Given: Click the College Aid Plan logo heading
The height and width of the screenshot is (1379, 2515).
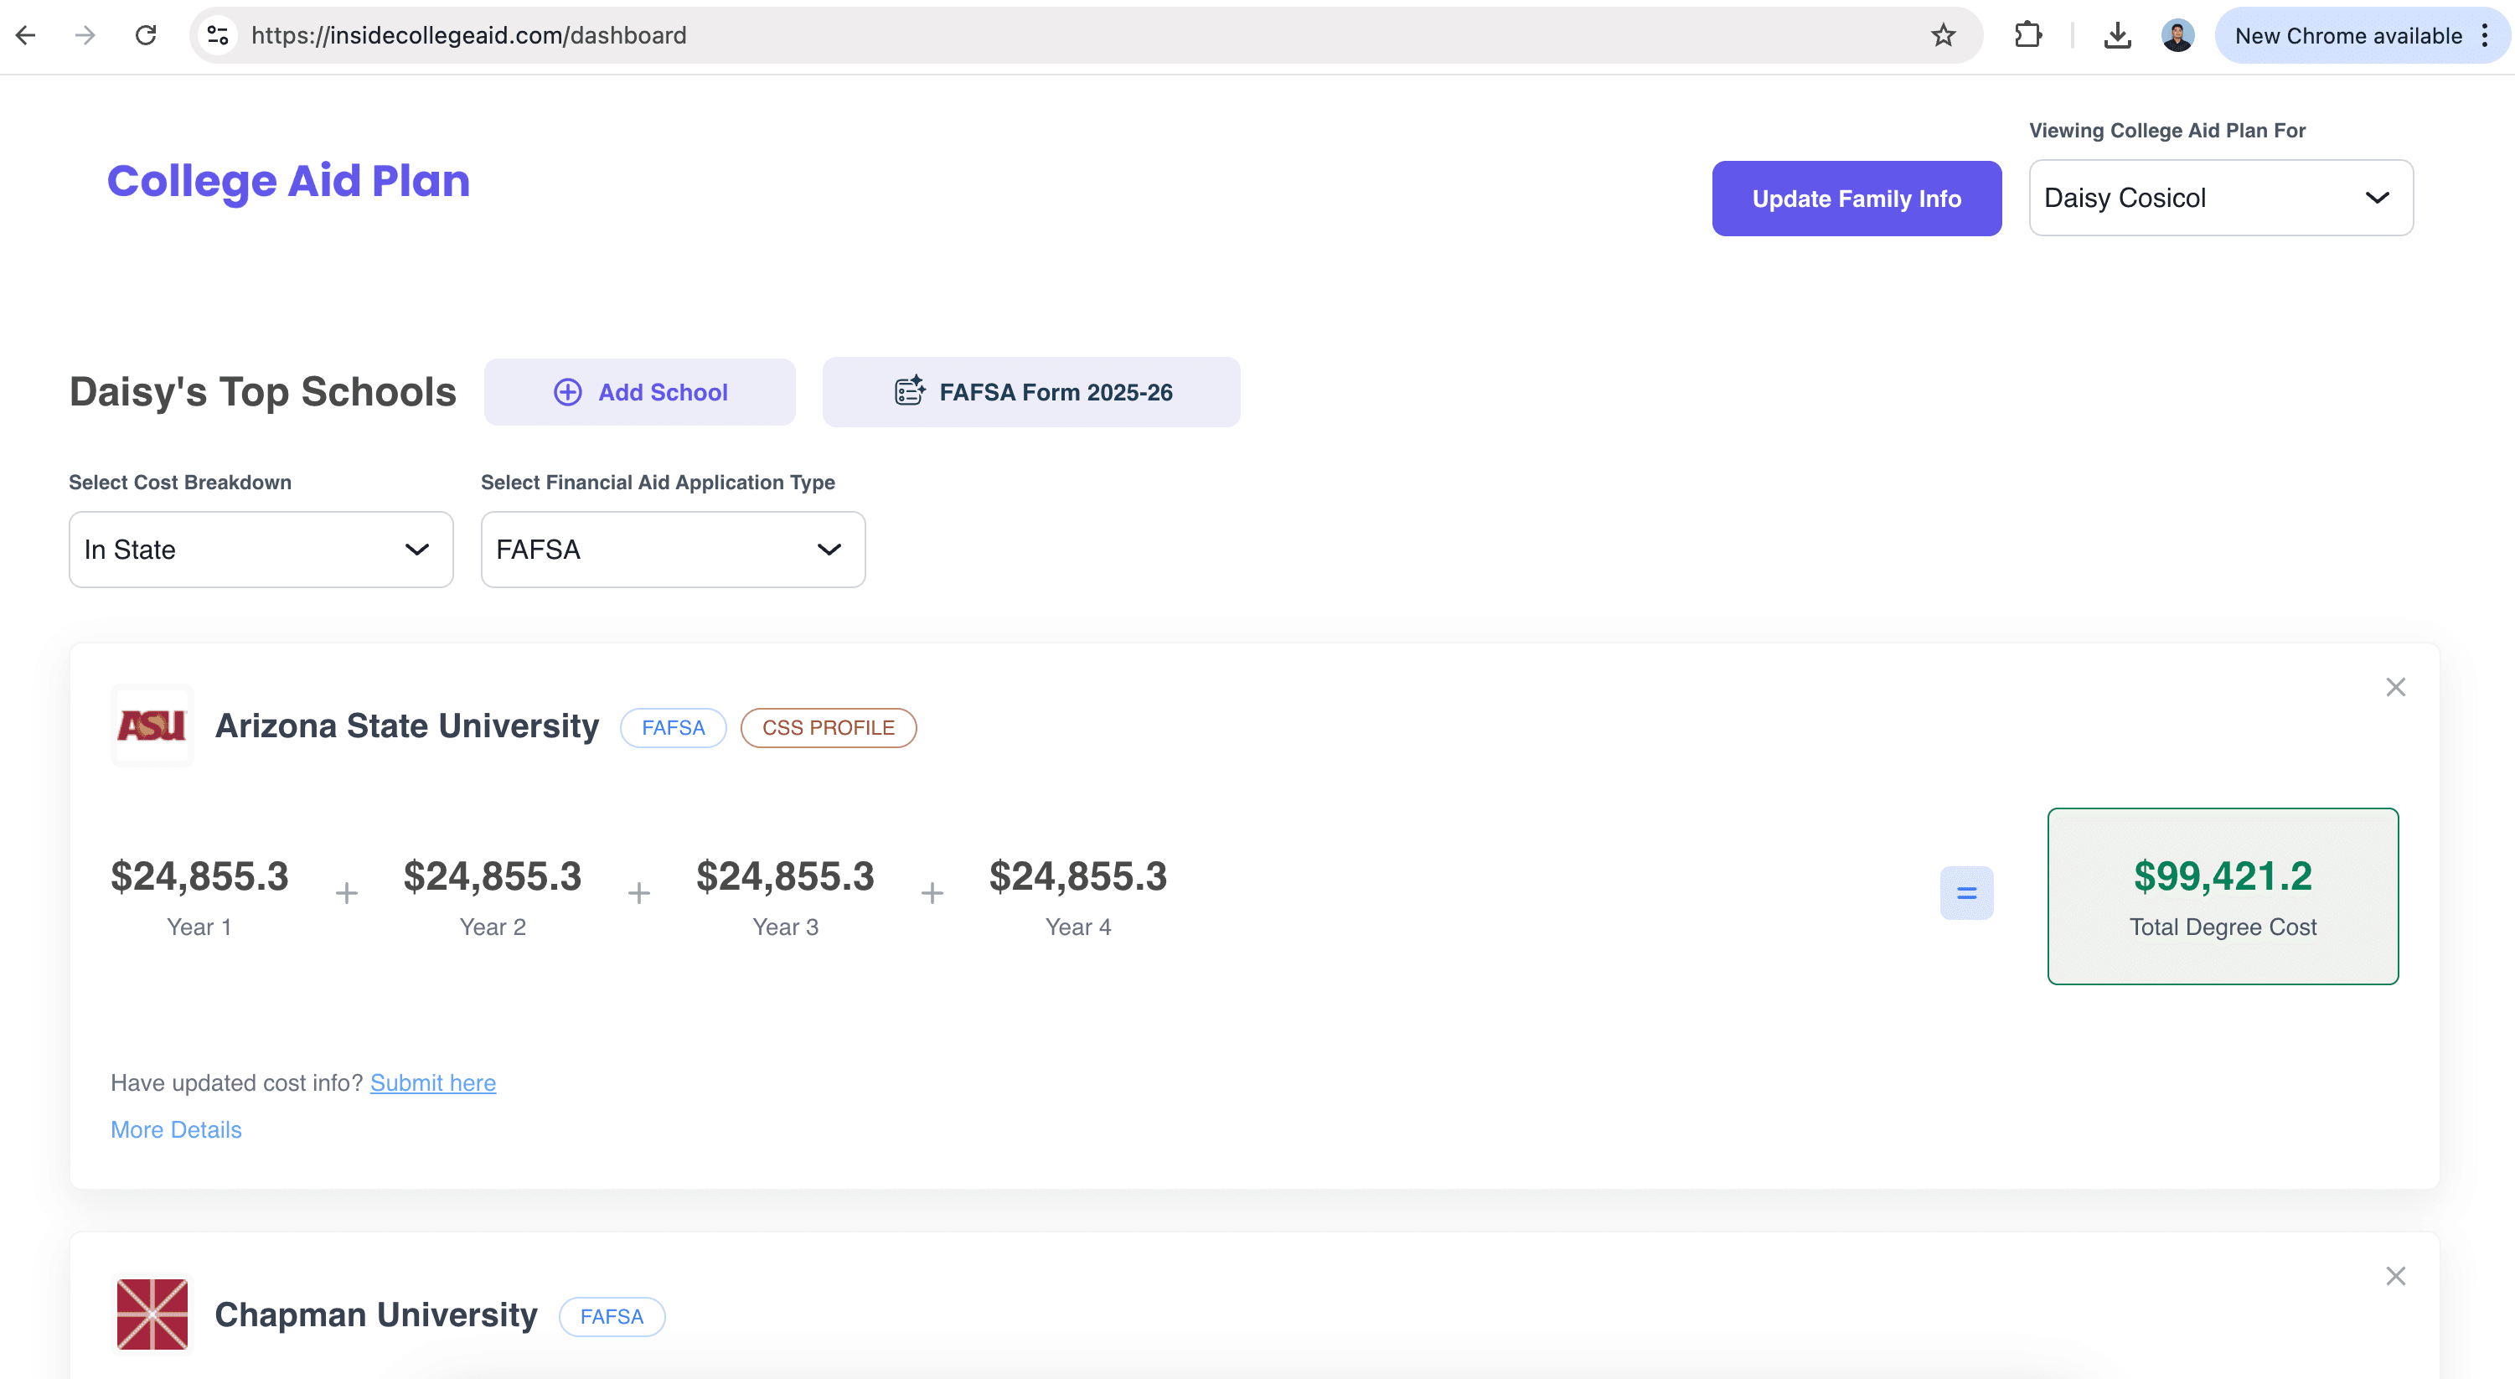Looking at the screenshot, I should tap(289, 181).
